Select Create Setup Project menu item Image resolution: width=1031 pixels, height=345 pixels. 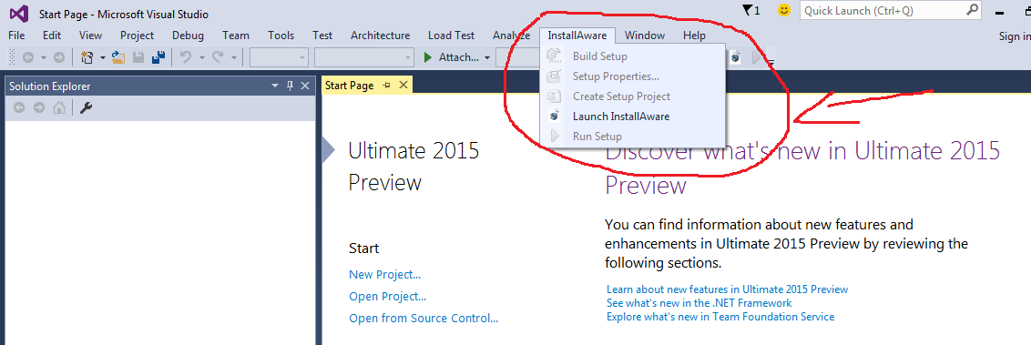[x=633, y=96]
